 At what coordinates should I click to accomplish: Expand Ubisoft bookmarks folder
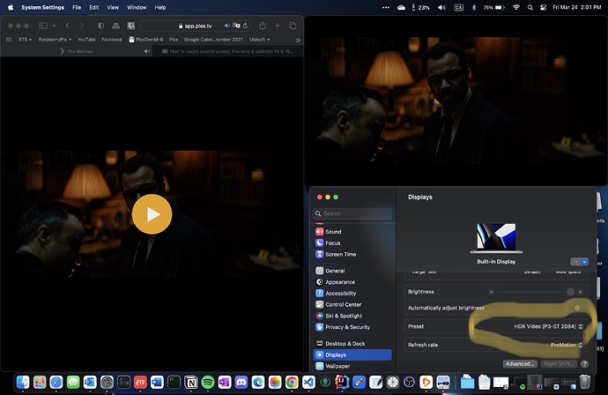click(x=260, y=40)
